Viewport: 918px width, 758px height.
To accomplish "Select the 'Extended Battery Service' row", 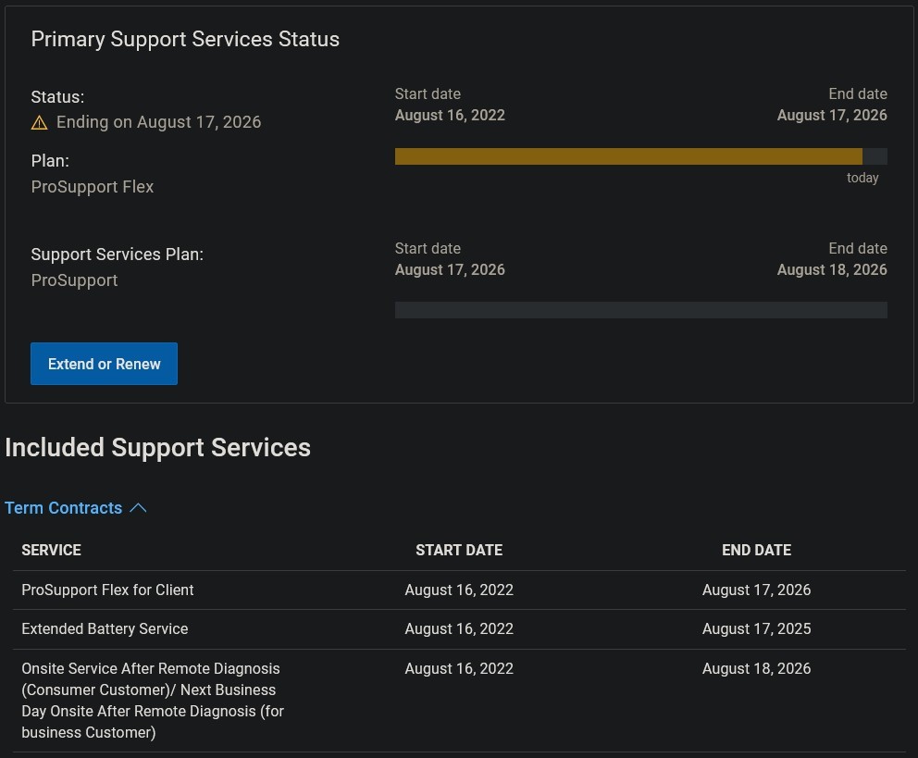I will click(459, 629).
